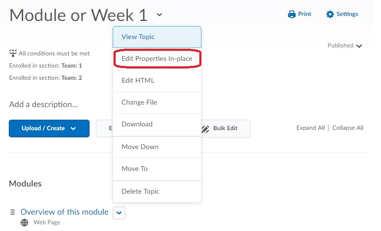The width and height of the screenshot is (381, 231).
Task: Open Overview of this module actions chevron
Action: coord(119,213)
